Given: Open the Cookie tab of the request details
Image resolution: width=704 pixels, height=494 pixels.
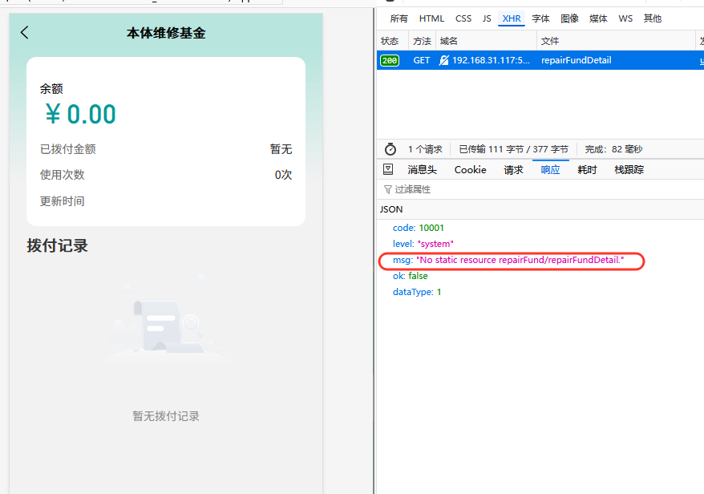Looking at the screenshot, I should tap(470, 169).
